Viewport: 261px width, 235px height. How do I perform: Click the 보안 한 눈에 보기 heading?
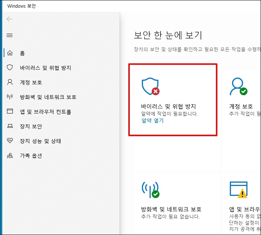pyautogui.click(x=168, y=35)
